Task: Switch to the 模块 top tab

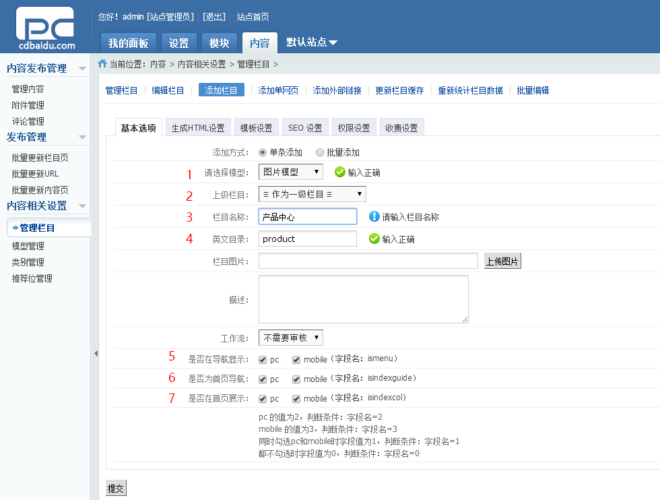Action: (220, 43)
